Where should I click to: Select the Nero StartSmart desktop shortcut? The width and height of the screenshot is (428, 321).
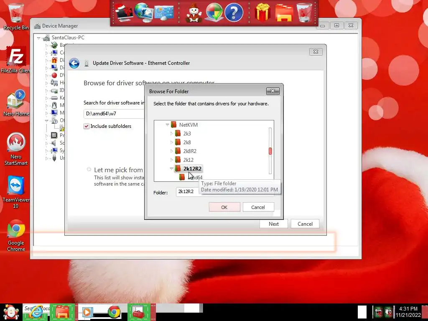point(16,149)
